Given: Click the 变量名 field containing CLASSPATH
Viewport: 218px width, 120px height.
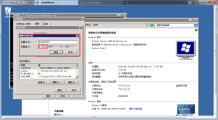Looking at the screenshot, I should pos(58,42).
